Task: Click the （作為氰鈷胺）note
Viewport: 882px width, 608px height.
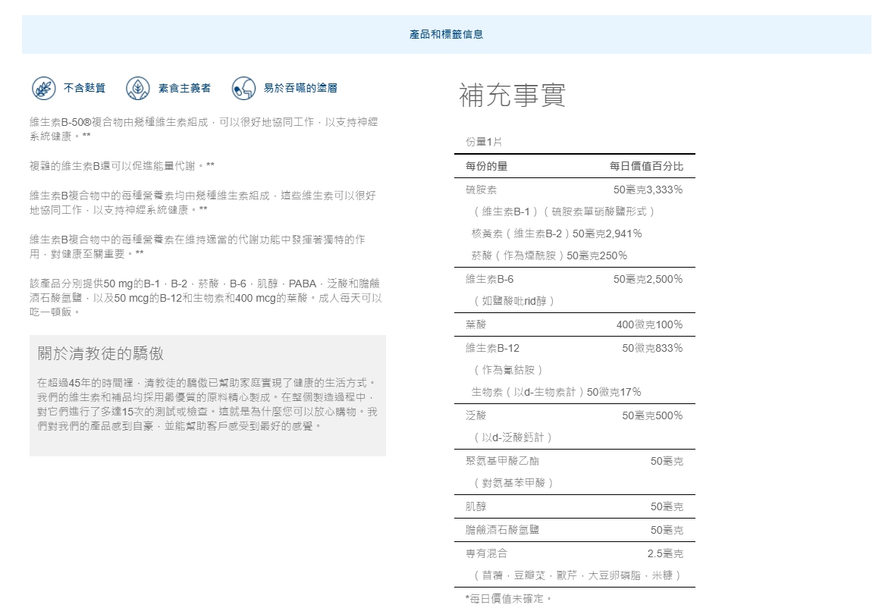Action: click(x=507, y=369)
